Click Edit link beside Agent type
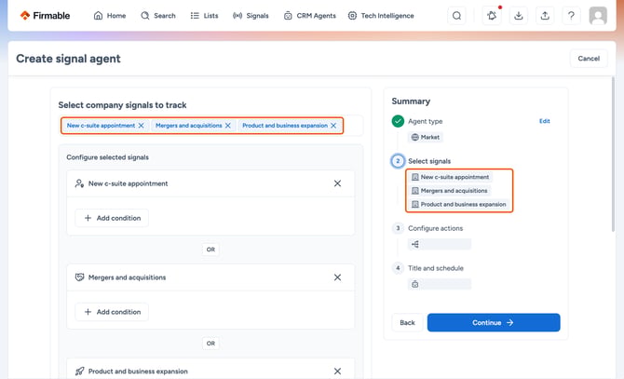The height and width of the screenshot is (379, 624). point(545,121)
